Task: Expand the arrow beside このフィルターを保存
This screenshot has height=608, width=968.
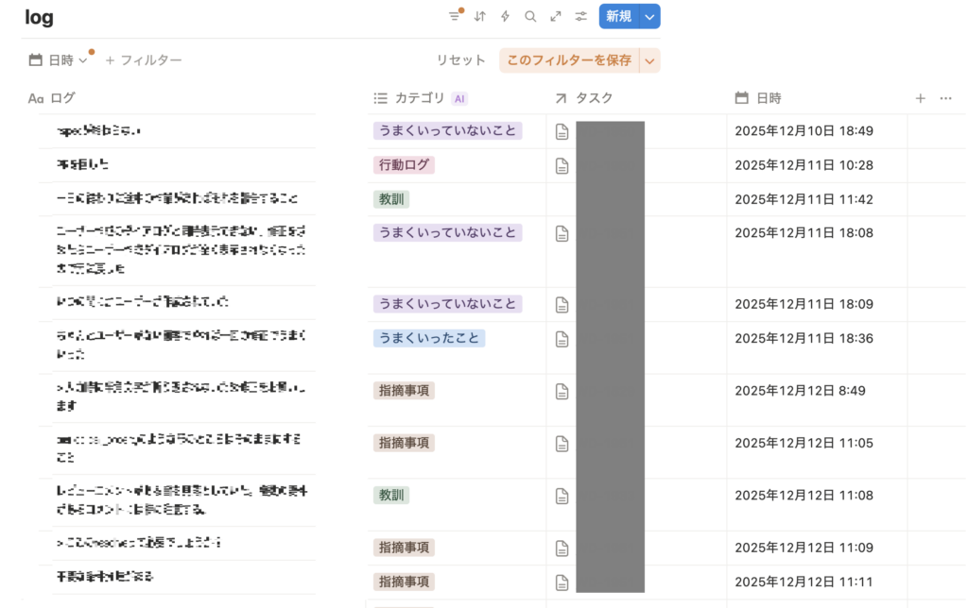Action: click(649, 60)
